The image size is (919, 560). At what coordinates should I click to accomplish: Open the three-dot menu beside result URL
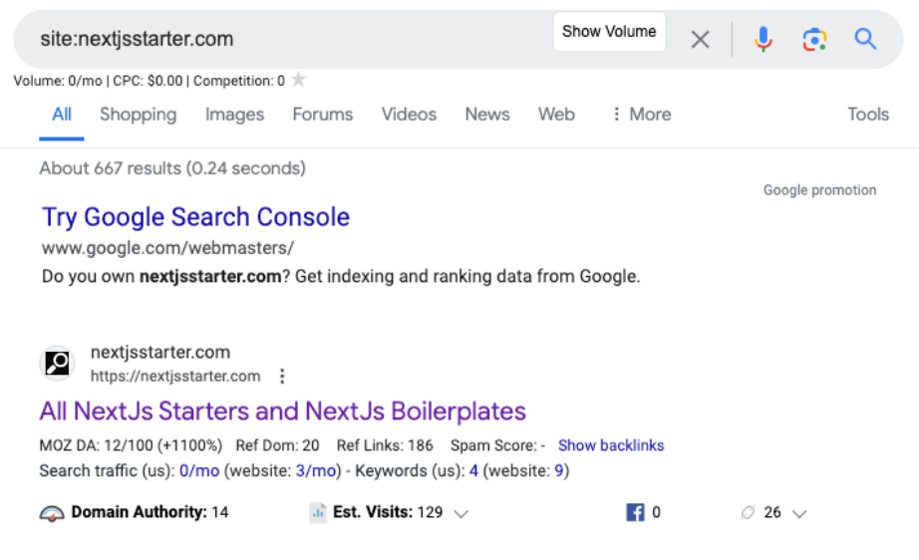coord(282,377)
